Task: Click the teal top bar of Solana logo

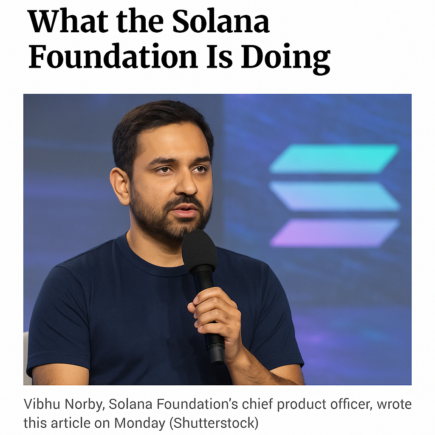Action: tap(334, 159)
